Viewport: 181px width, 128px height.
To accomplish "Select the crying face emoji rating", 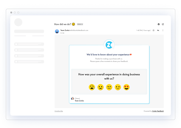I will click(x=92, y=87).
